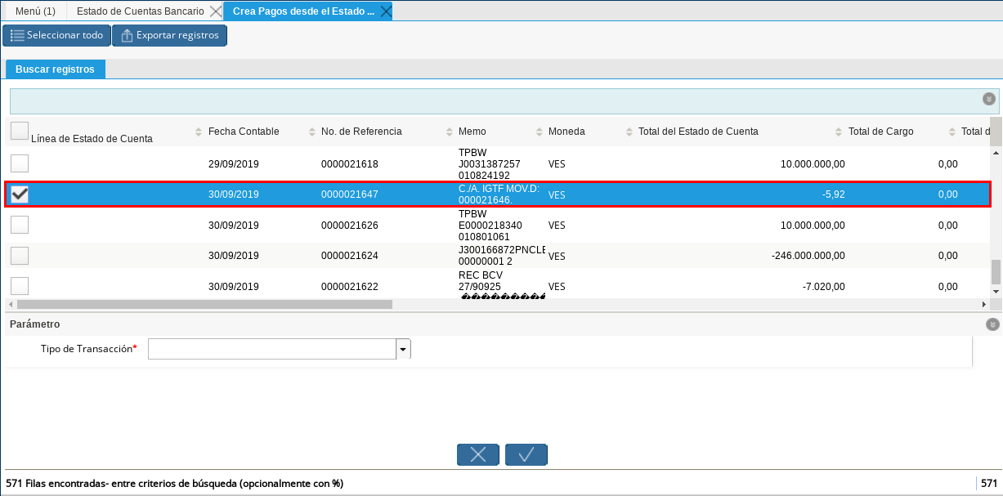The width and height of the screenshot is (1003, 496).
Task: Close the Estado de Cuentas Bancario tab
Action: (215, 11)
